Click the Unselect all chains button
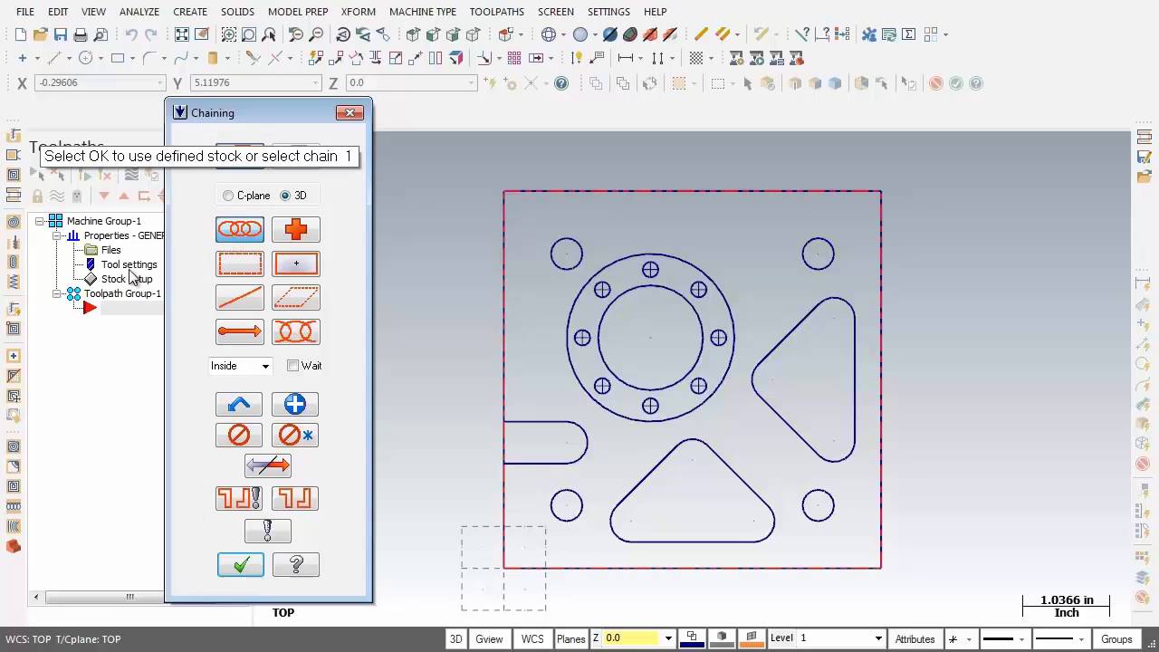This screenshot has height=652, width=1159. (295, 436)
